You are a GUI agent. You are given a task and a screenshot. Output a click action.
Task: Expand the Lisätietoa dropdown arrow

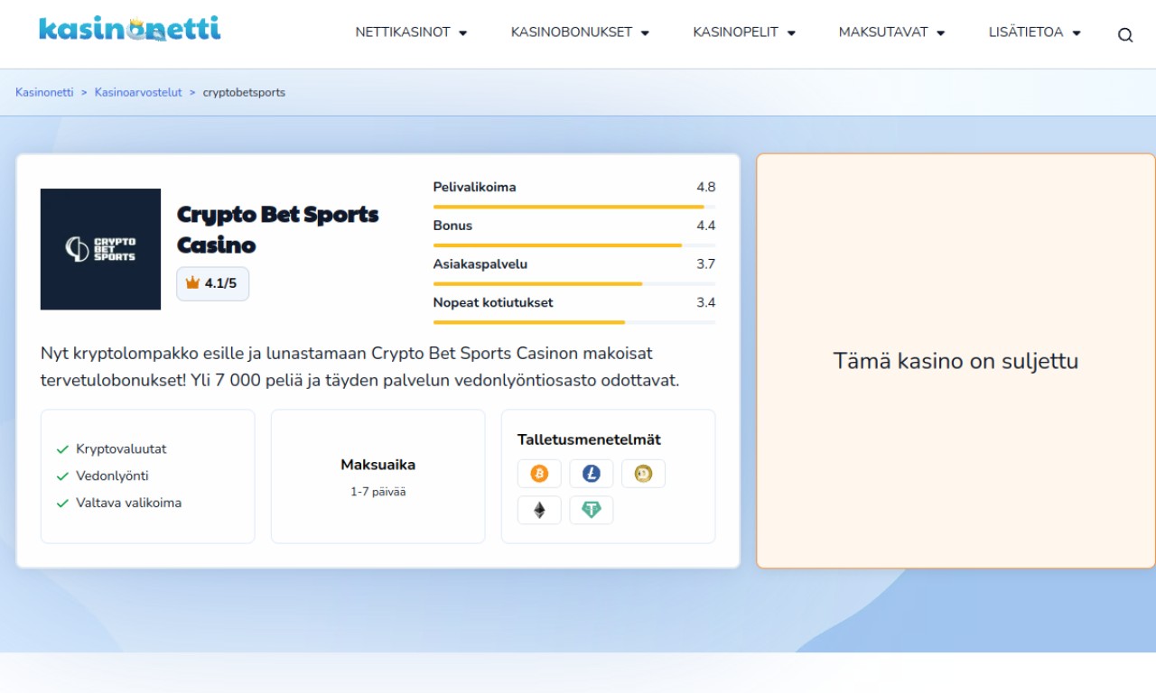(1076, 33)
